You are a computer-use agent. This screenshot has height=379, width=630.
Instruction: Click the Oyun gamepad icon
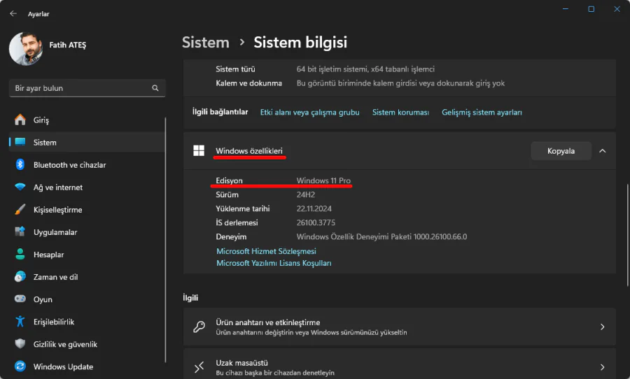click(20, 299)
